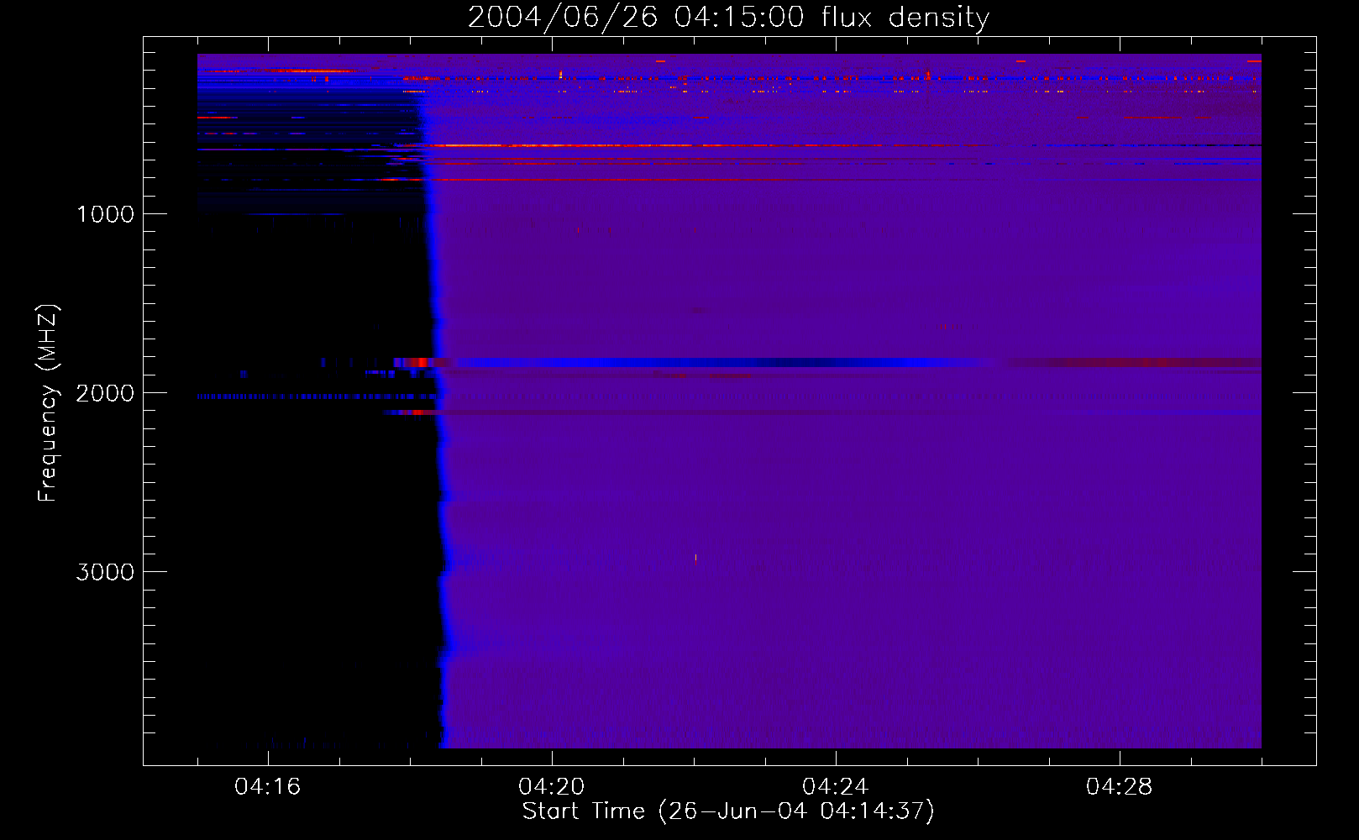Click the 3000 frequency tick label
The image size is (1359, 840).
pos(105,572)
